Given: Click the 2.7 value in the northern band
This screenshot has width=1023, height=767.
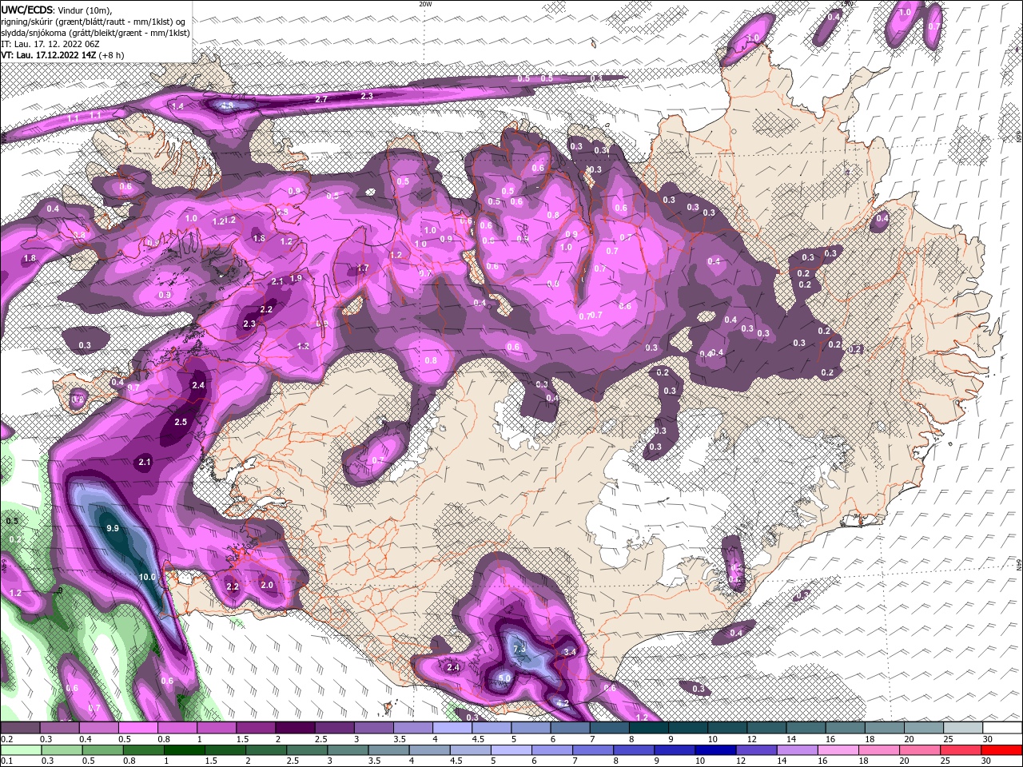Looking at the screenshot, I should pos(321,99).
